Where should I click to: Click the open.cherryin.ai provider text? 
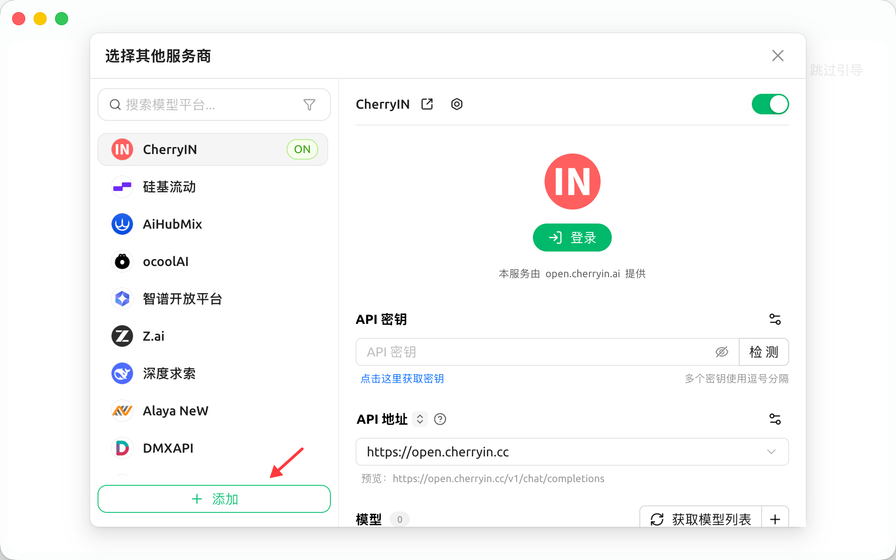point(582,273)
